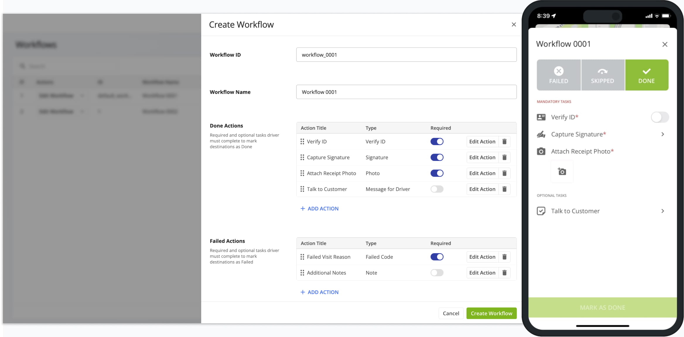Enable Required toggle for Talk to Customer

436,189
